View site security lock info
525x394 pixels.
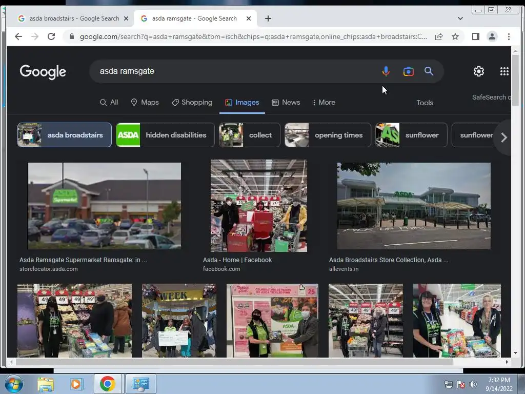pos(71,36)
